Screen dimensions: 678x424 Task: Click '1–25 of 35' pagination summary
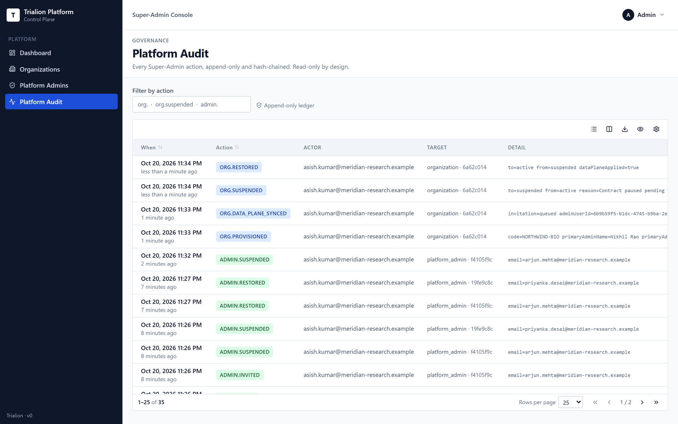coord(151,402)
